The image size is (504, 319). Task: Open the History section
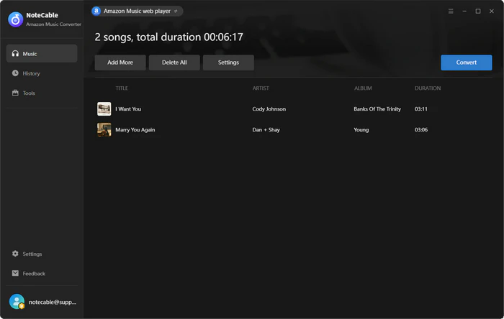pos(42,73)
